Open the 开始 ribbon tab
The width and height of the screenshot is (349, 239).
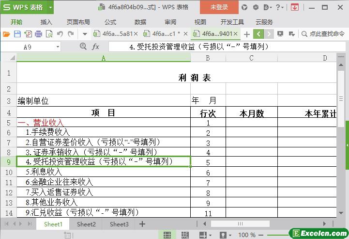click(x=16, y=22)
